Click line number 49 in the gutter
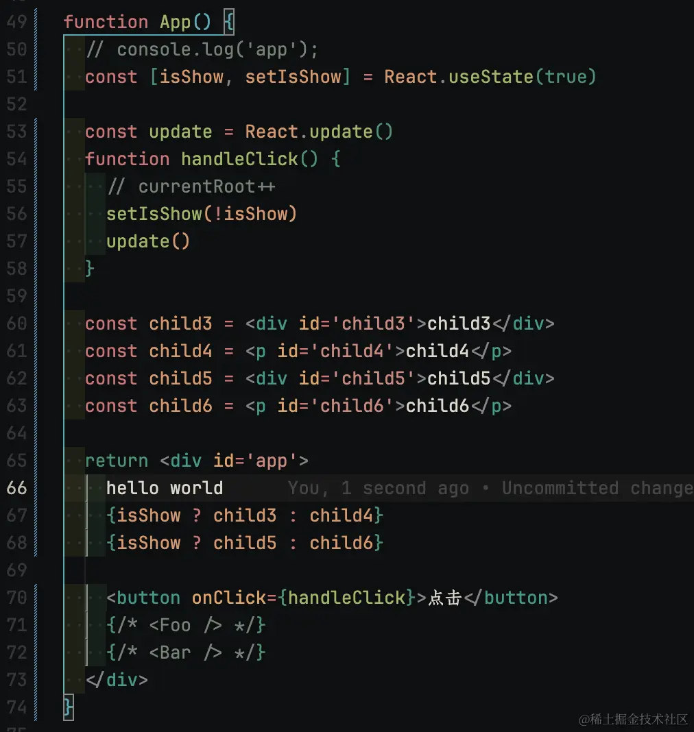The image size is (694, 732). 17,22
